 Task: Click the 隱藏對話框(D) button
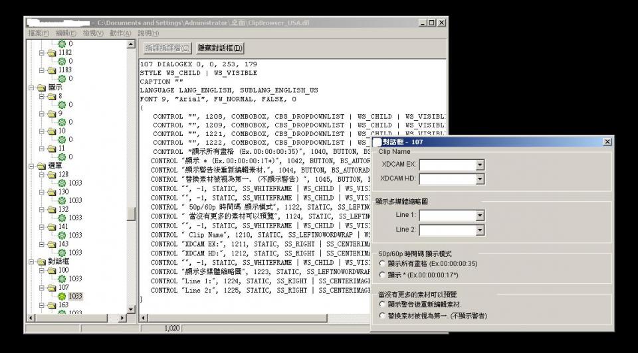[x=220, y=48]
